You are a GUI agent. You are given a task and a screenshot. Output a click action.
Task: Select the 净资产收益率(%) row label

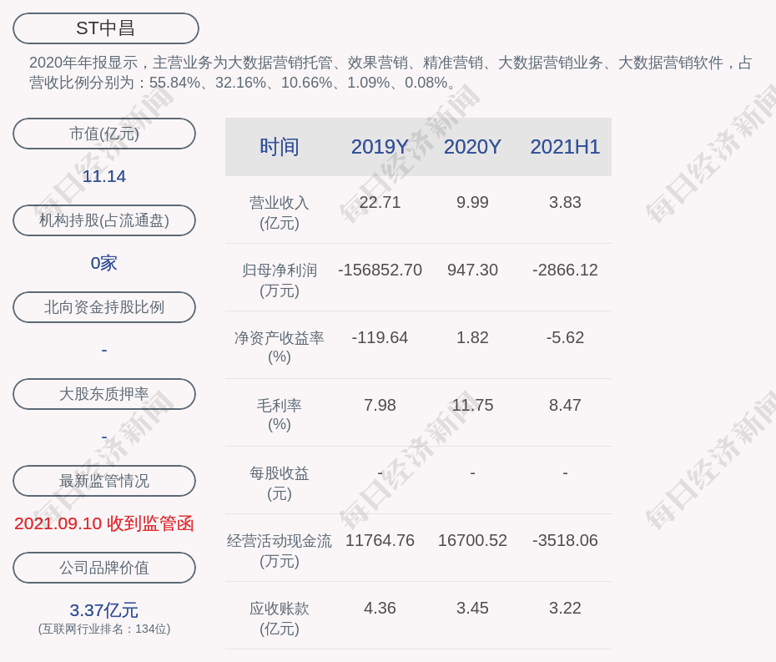click(x=280, y=347)
